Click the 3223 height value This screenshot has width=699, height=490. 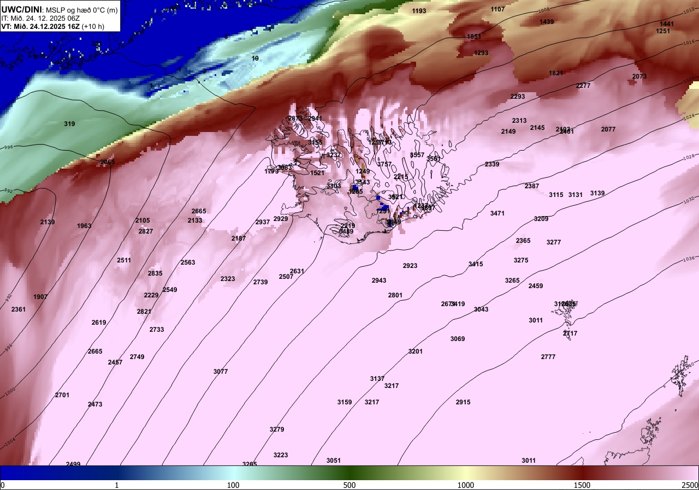click(x=281, y=455)
